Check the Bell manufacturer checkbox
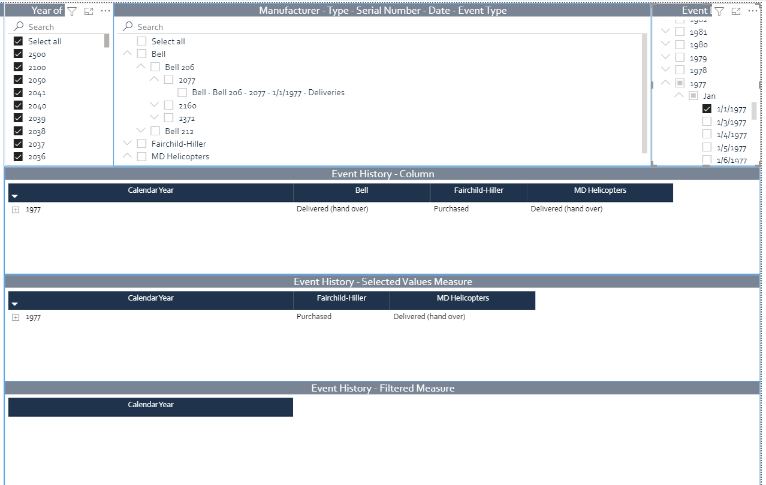 pyautogui.click(x=141, y=54)
